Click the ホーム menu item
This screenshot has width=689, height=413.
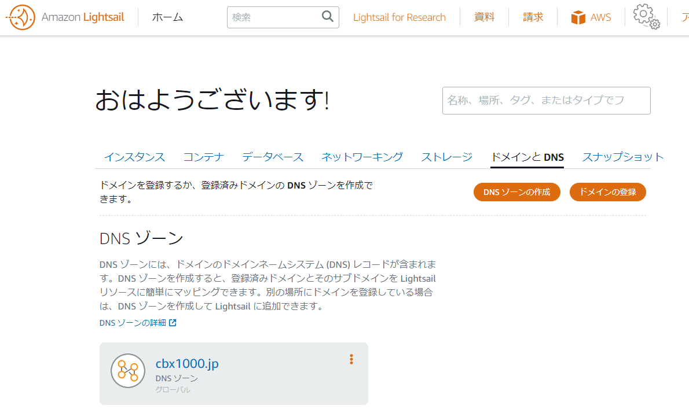[x=167, y=17]
